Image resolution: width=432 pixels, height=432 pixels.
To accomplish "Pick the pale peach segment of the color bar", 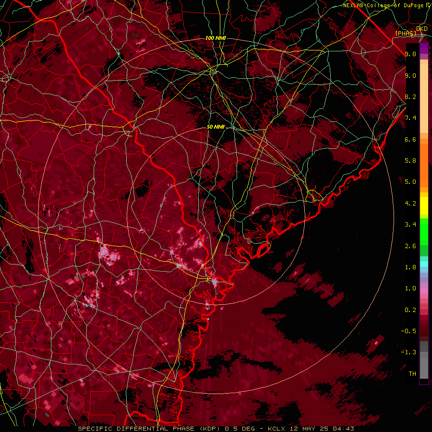I will (424, 98).
